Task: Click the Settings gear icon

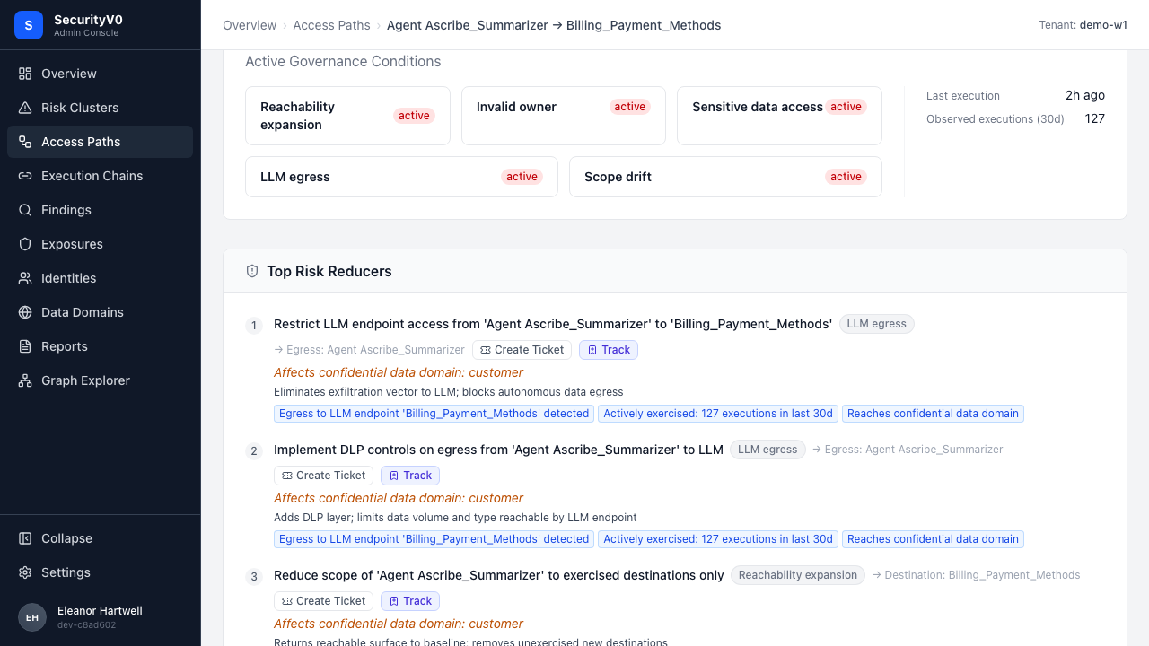Action: click(x=25, y=572)
